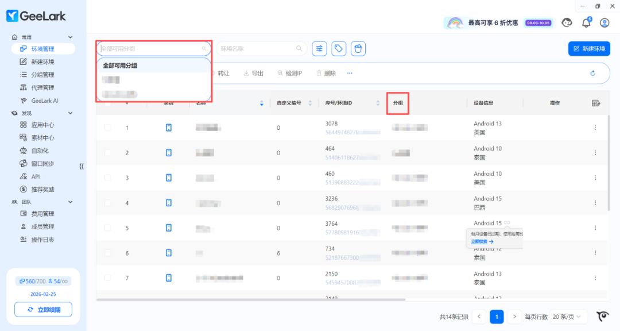Click the refresh icon in action bar
The height and width of the screenshot is (331, 620).
(x=592, y=73)
